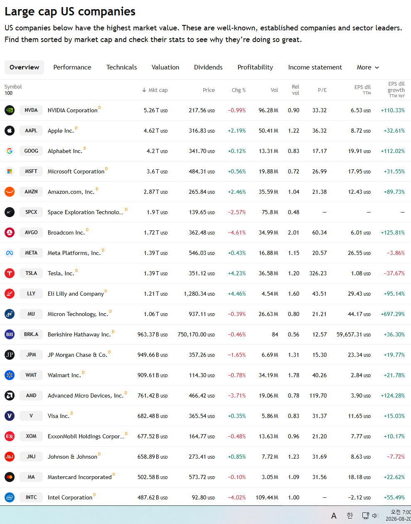Open the Income statement tab
The image size is (411, 524).
315,67
